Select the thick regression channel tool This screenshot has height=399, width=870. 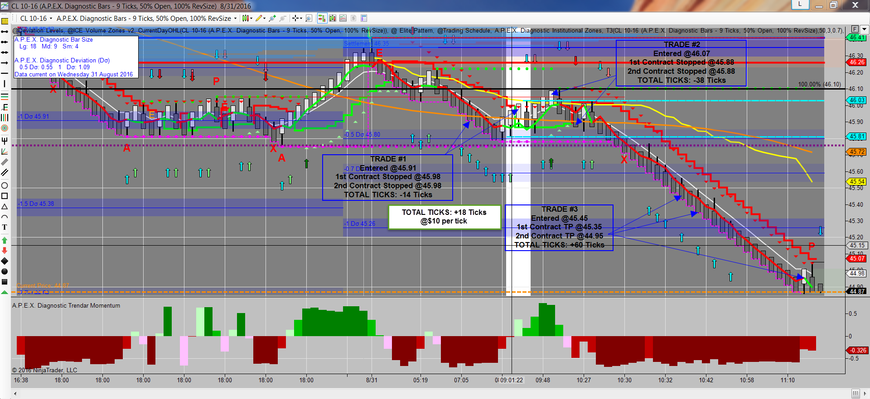point(5,172)
